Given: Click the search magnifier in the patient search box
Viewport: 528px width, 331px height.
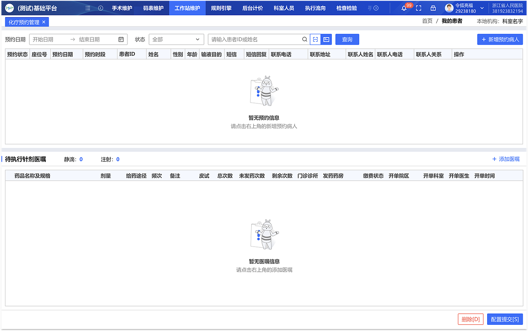Looking at the screenshot, I should click(x=305, y=39).
